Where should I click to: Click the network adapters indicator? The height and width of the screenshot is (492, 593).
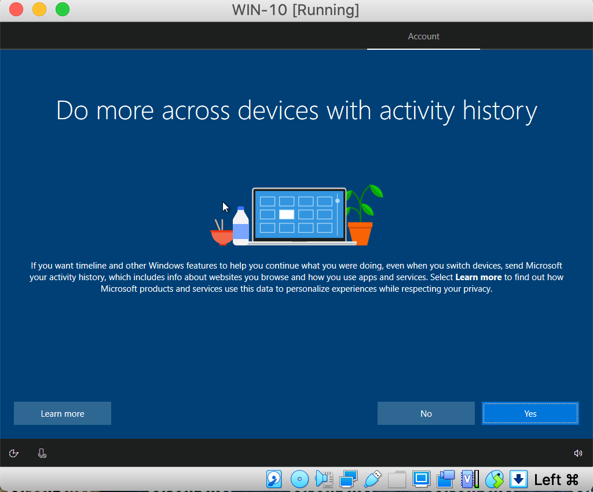point(348,479)
